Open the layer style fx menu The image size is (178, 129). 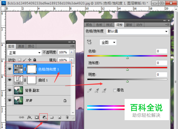(x=30, y=117)
